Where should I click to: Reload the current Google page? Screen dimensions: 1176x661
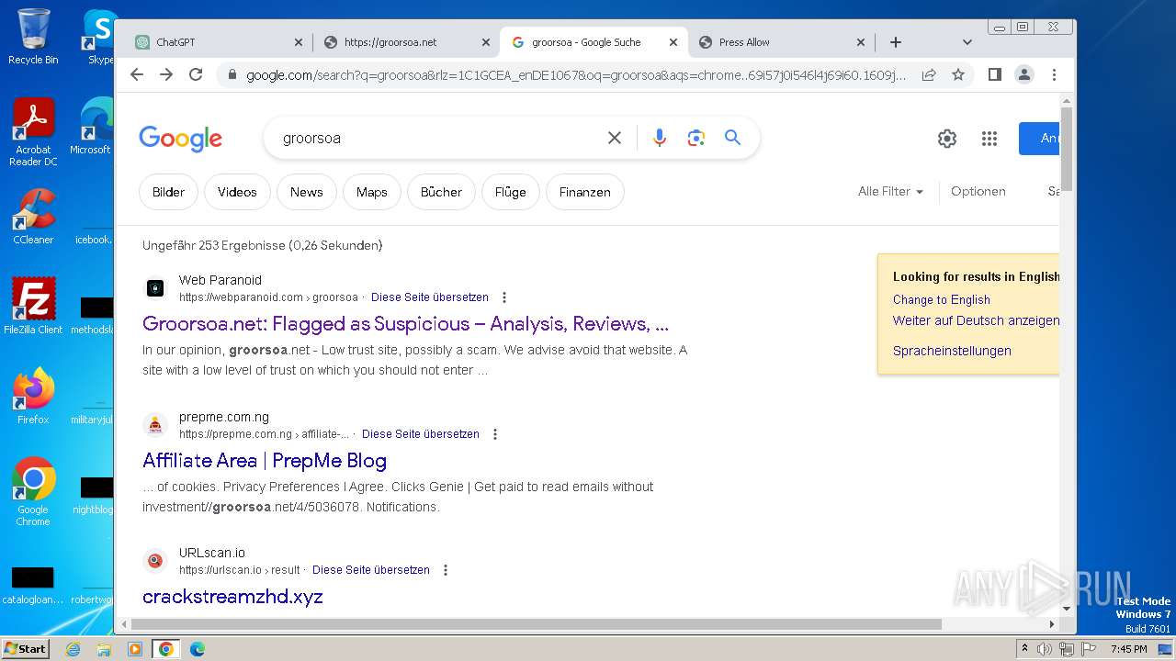tap(196, 74)
